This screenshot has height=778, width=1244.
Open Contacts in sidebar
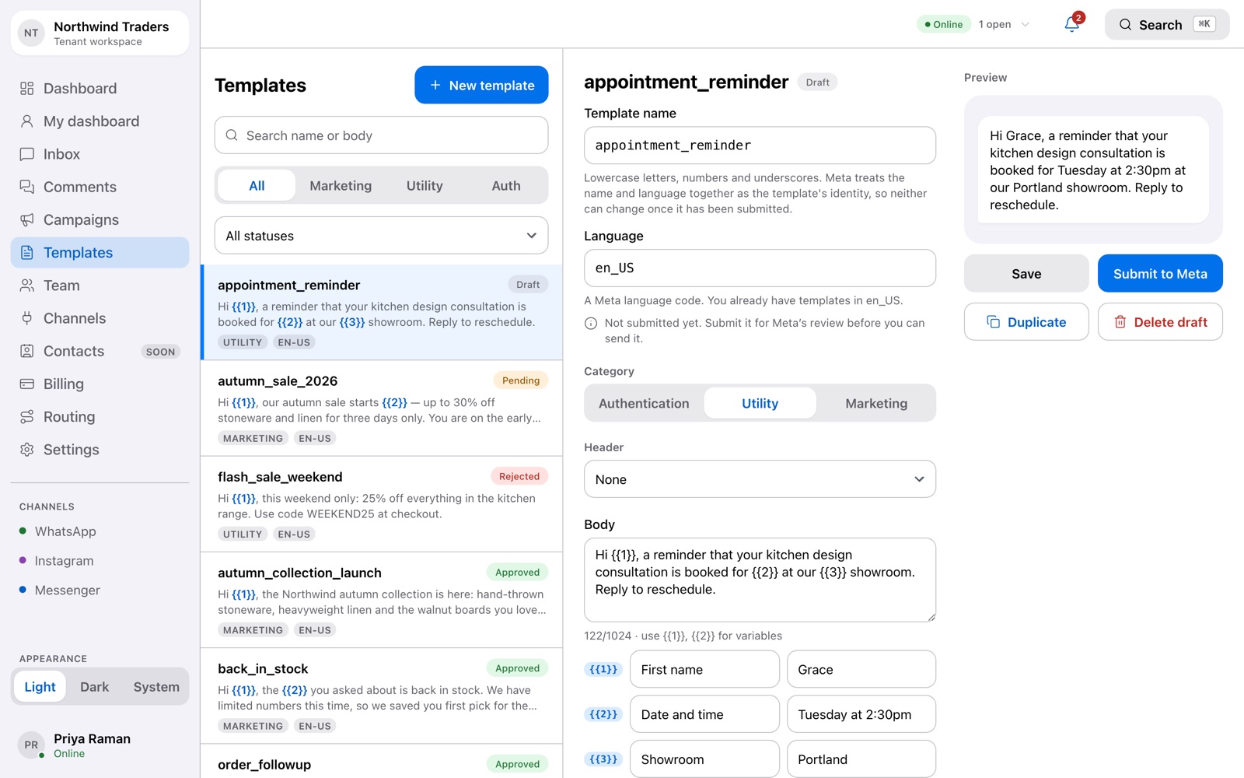100,352
